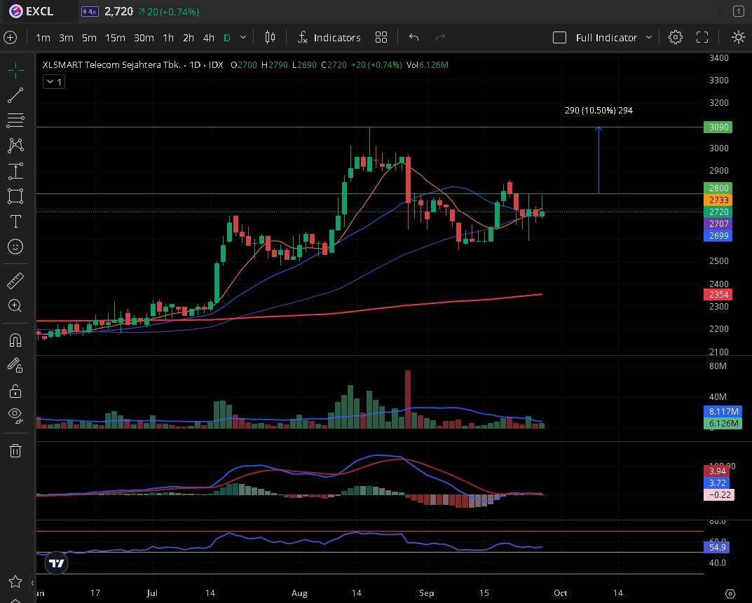752x603 pixels.
Task: Open the emoji icons tool
Action: click(x=15, y=247)
